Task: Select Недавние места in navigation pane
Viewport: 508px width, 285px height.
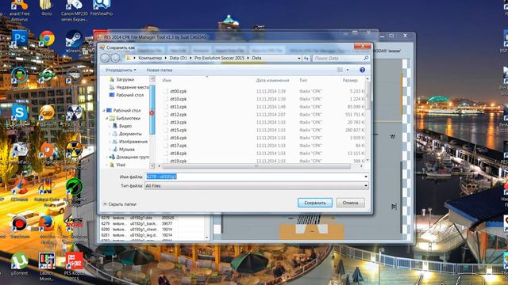Action: [133, 87]
